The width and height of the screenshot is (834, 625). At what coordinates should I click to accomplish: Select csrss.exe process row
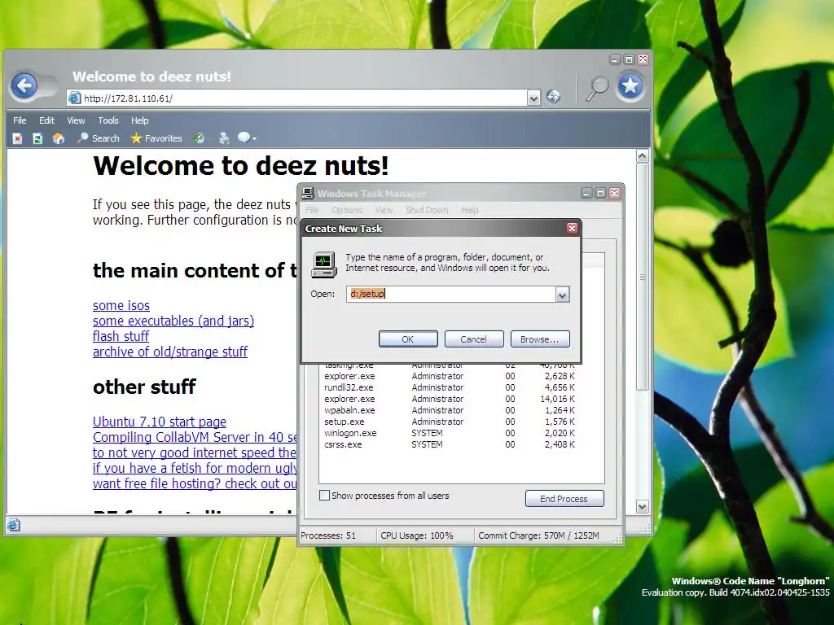[x=450, y=444]
